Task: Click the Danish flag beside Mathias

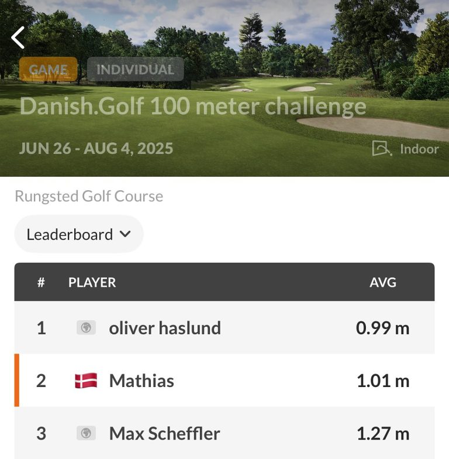Action: tap(86, 381)
